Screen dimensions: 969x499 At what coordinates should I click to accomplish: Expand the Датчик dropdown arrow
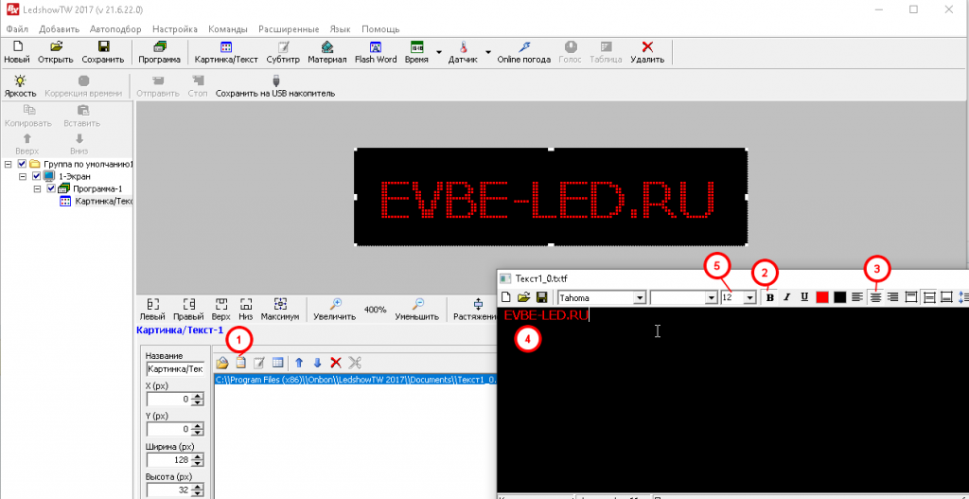488,51
